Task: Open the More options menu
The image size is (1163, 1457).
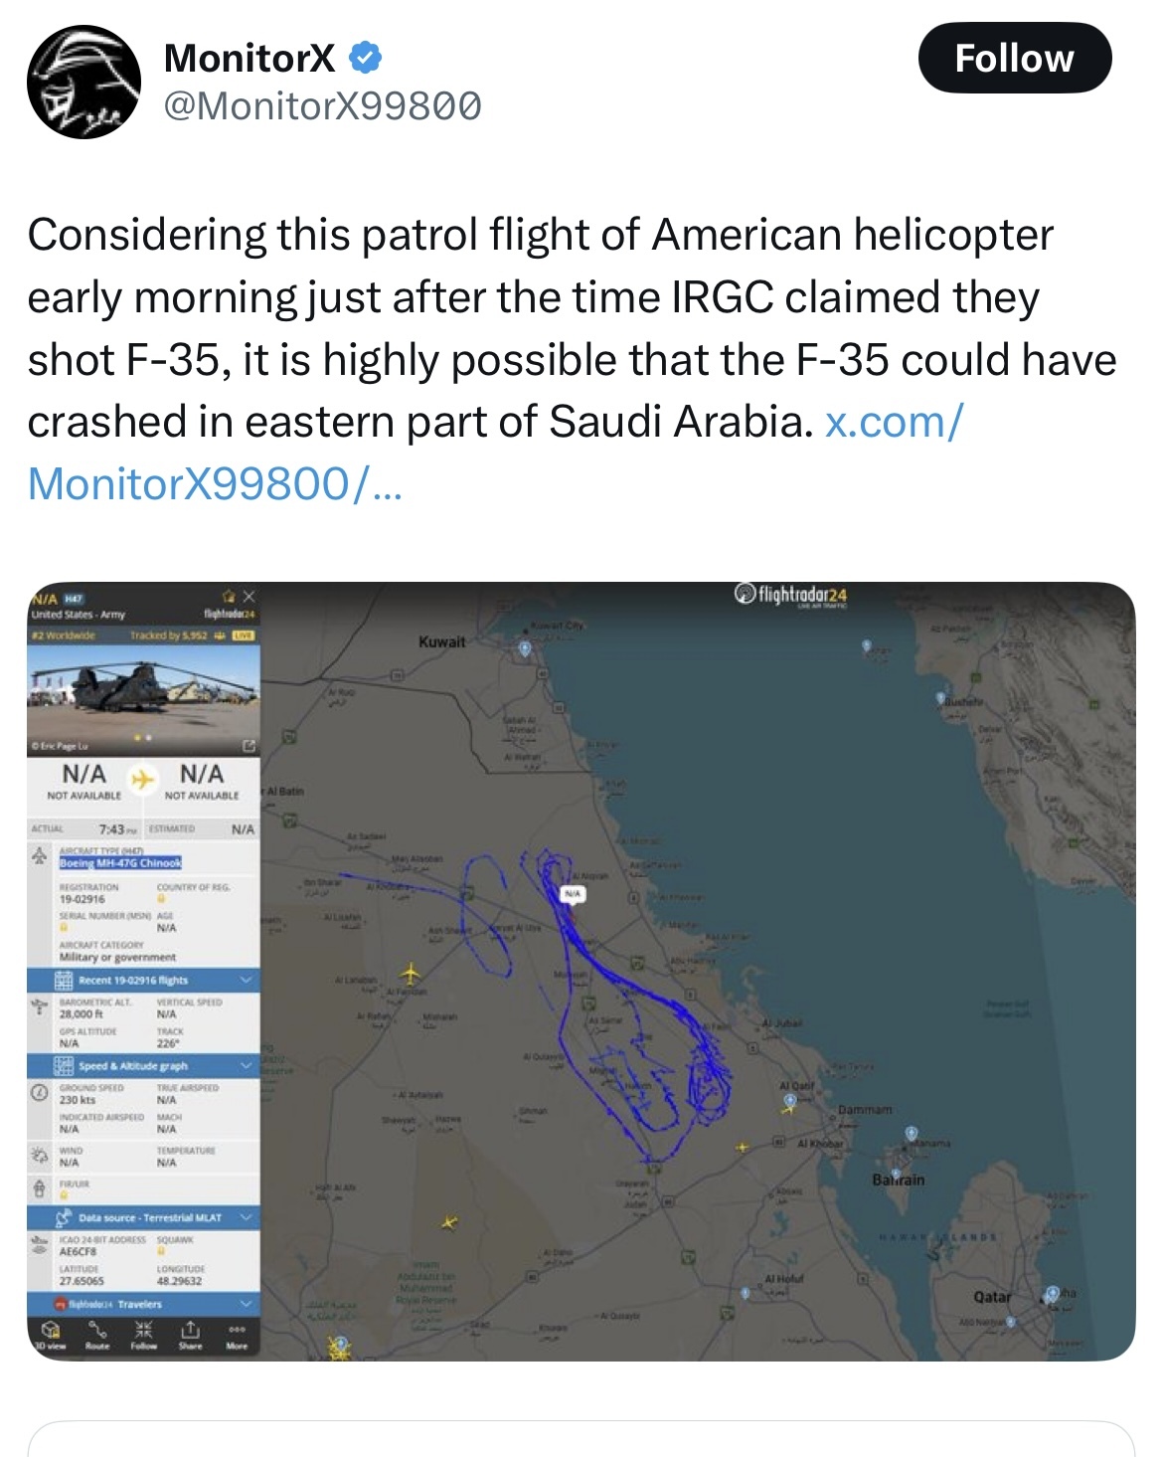Action: click(x=237, y=1335)
